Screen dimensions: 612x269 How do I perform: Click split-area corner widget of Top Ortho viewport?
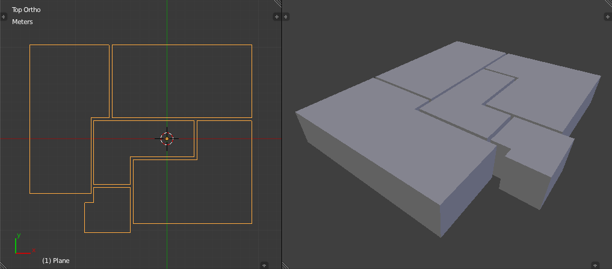tap(277, 3)
